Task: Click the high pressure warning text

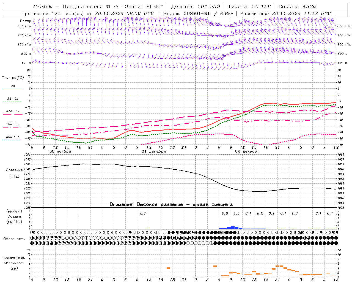Action: [x=171, y=204]
